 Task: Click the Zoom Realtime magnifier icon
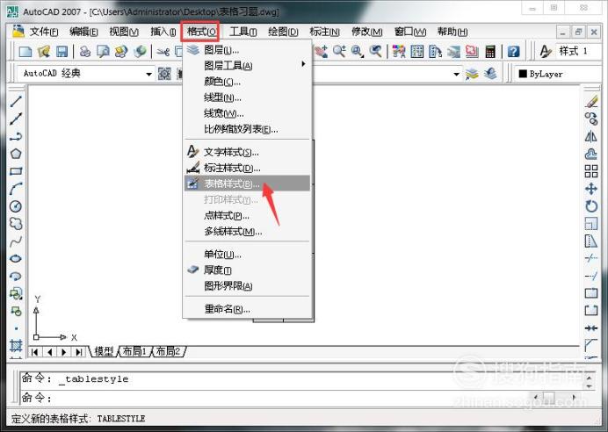339,51
